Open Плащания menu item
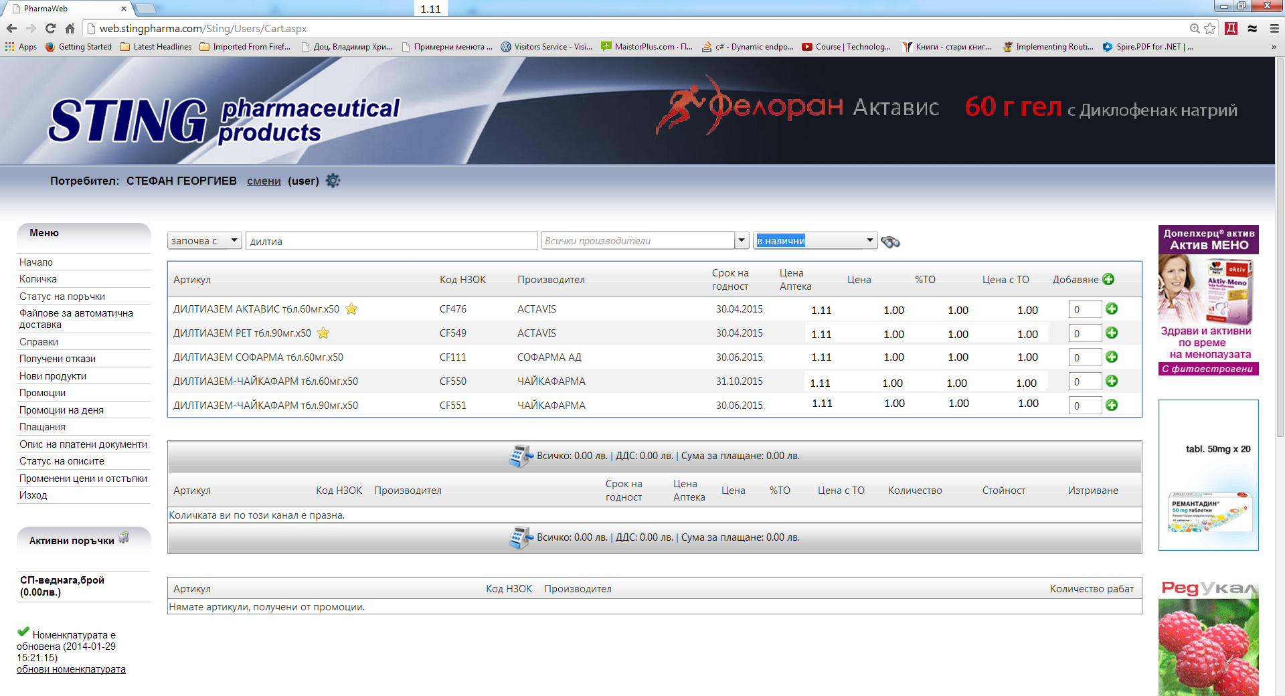Screen dimensions: 1285x696 pos(43,427)
